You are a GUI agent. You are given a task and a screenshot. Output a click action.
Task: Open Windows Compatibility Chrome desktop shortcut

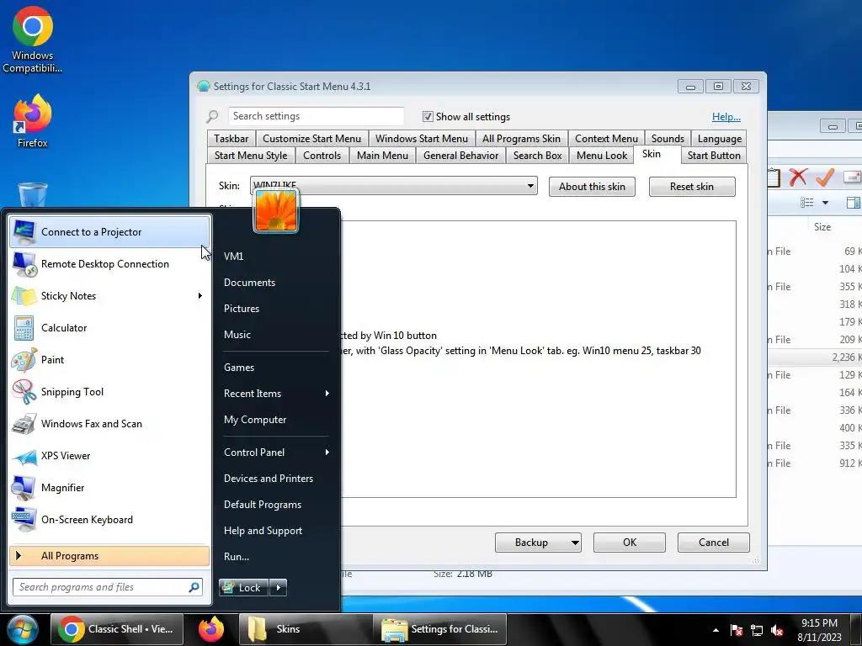pyautogui.click(x=33, y=40)
